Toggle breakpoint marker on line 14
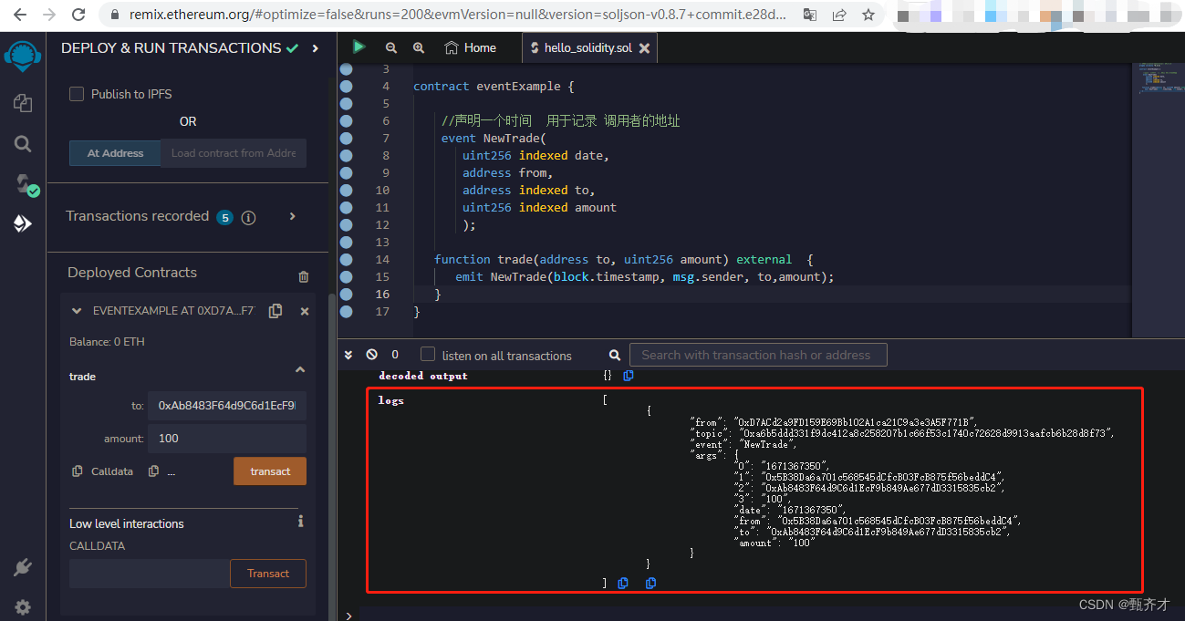Viewport: 1185px width, 621px height. (x=346, y=260)
